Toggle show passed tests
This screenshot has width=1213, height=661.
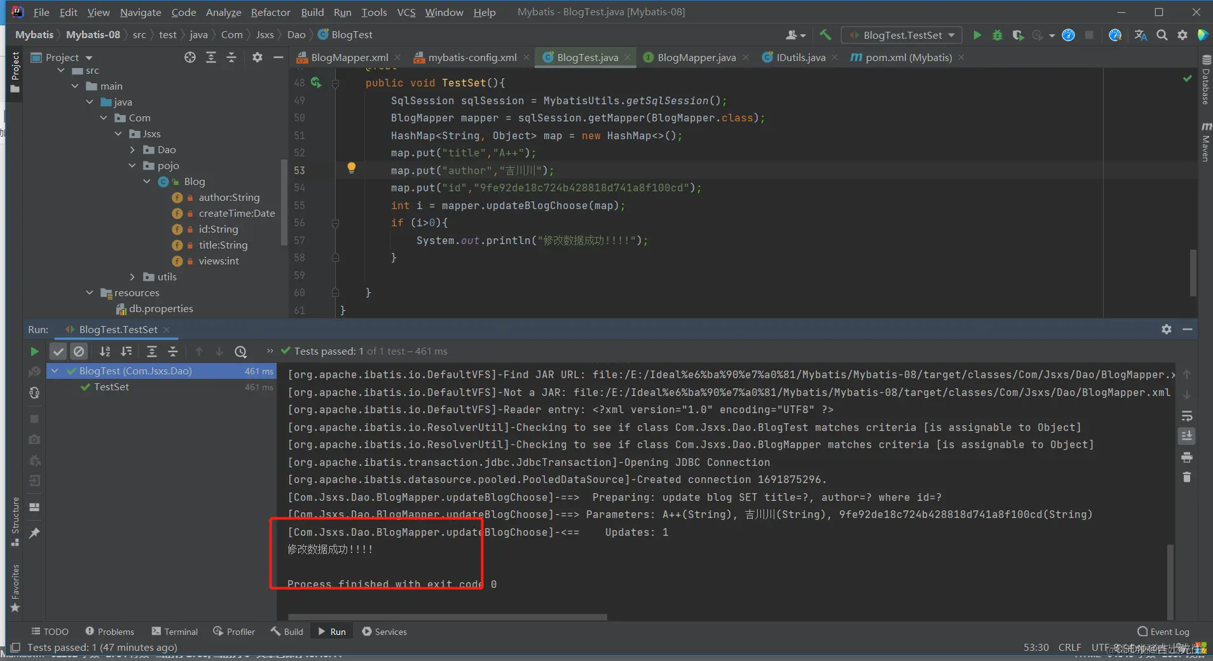[58, 351]
